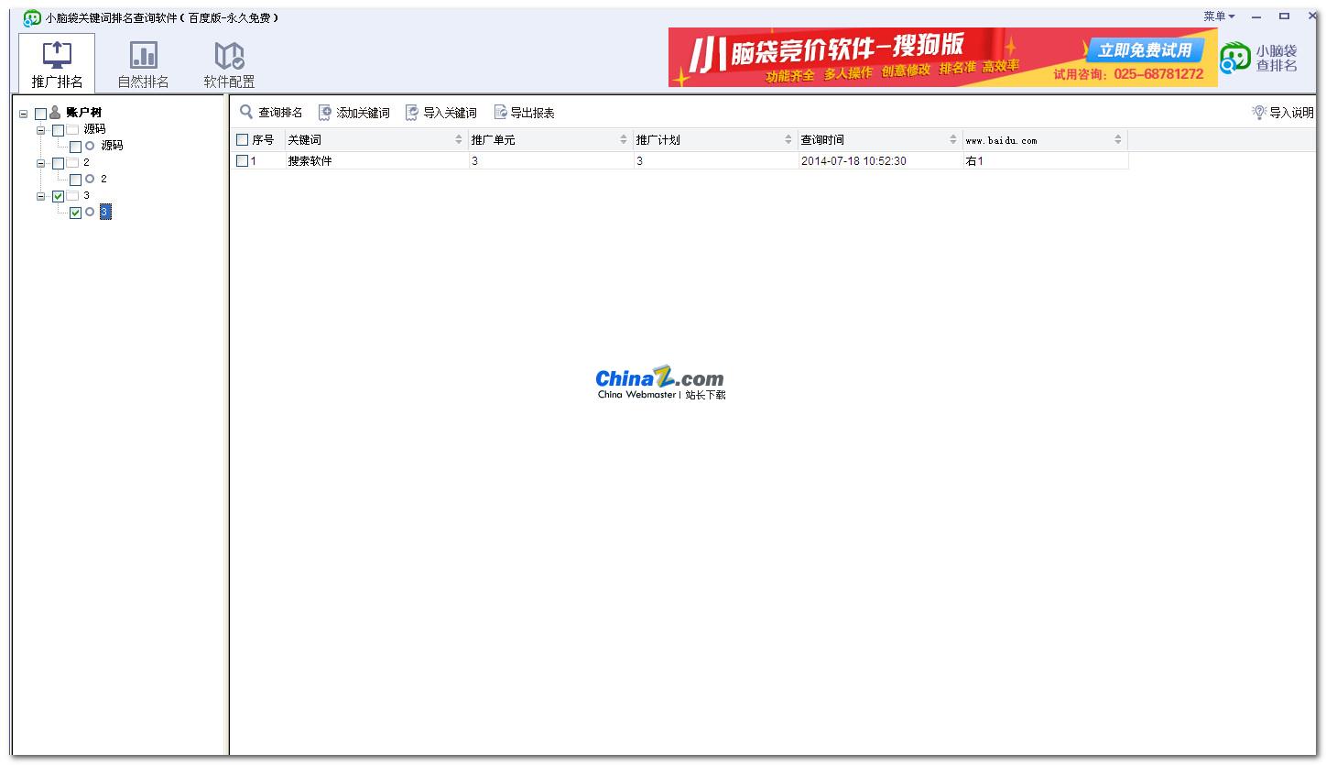Click the circle icon beside 源码 unit
The width and height of the screenshot is (1326, 765).
pos(90,146)
